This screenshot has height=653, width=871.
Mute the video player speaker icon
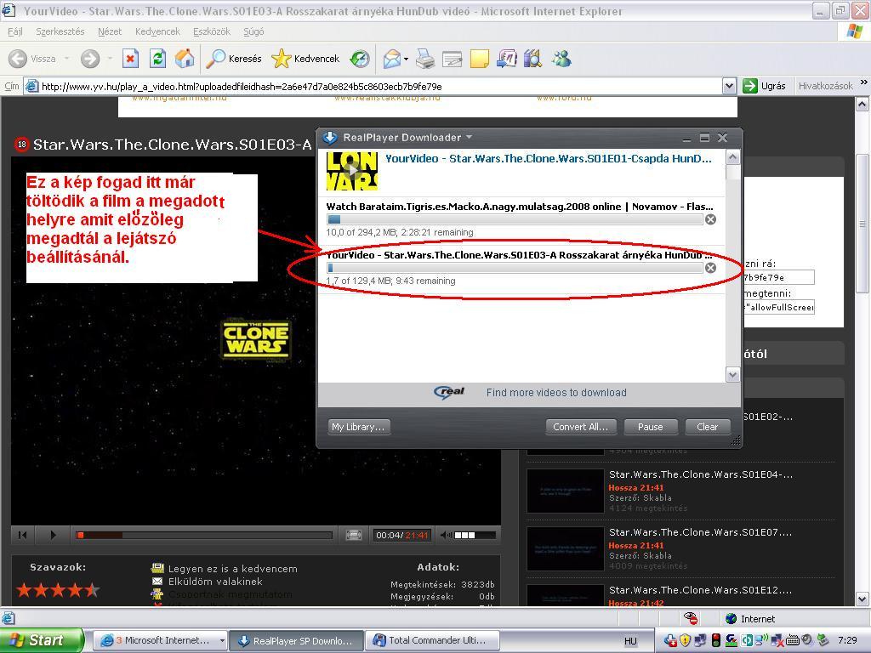(x=446, y=535)
